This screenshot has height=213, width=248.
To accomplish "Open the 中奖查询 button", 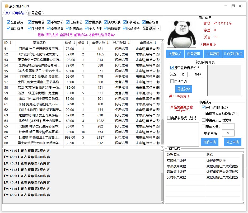I will click(x=213, y=54).
